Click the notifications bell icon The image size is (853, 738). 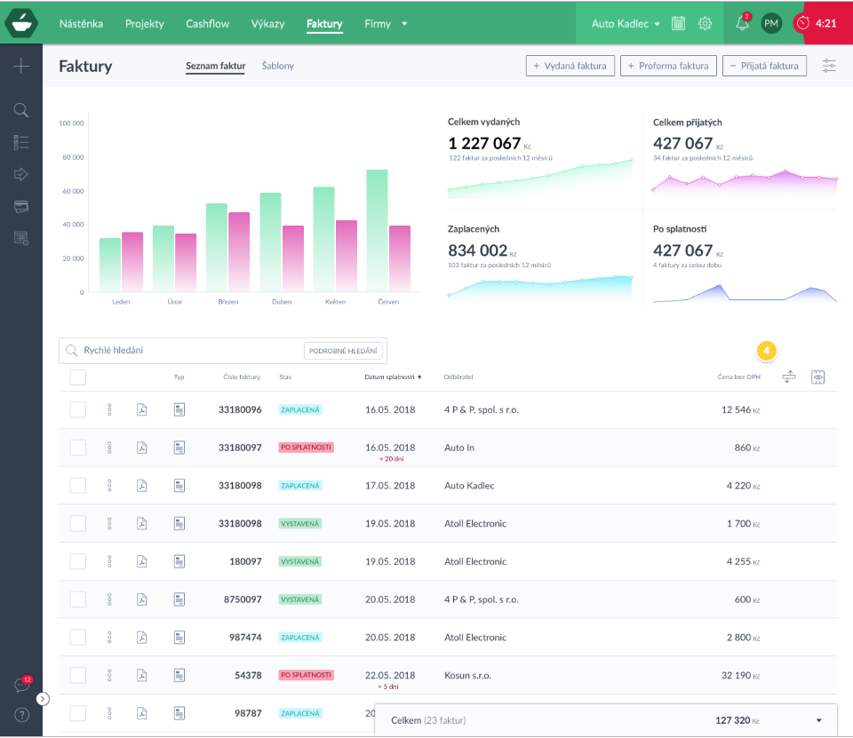point(742,24)
